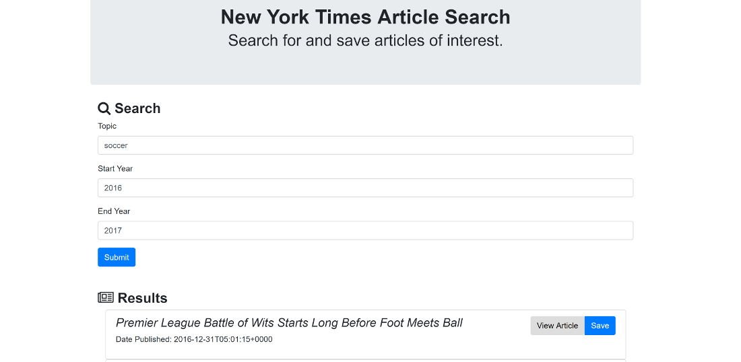
Task: Click the End Year label
Action: click(114, 211)
